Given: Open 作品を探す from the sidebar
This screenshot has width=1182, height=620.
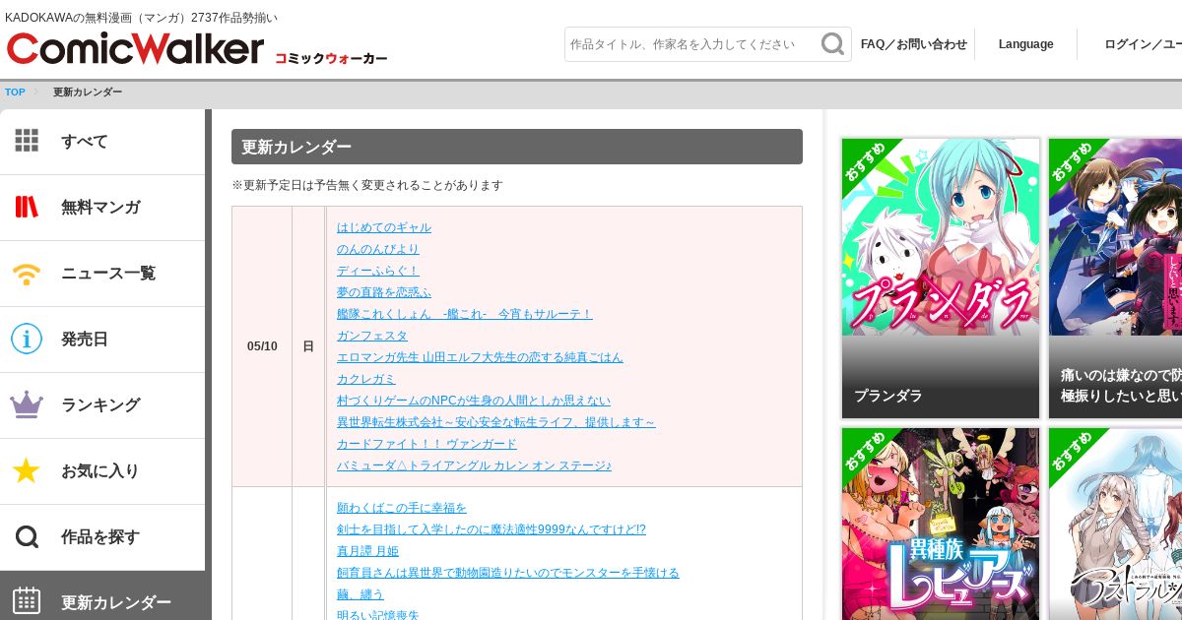Looking at the screenshot, I should point(102,537).
